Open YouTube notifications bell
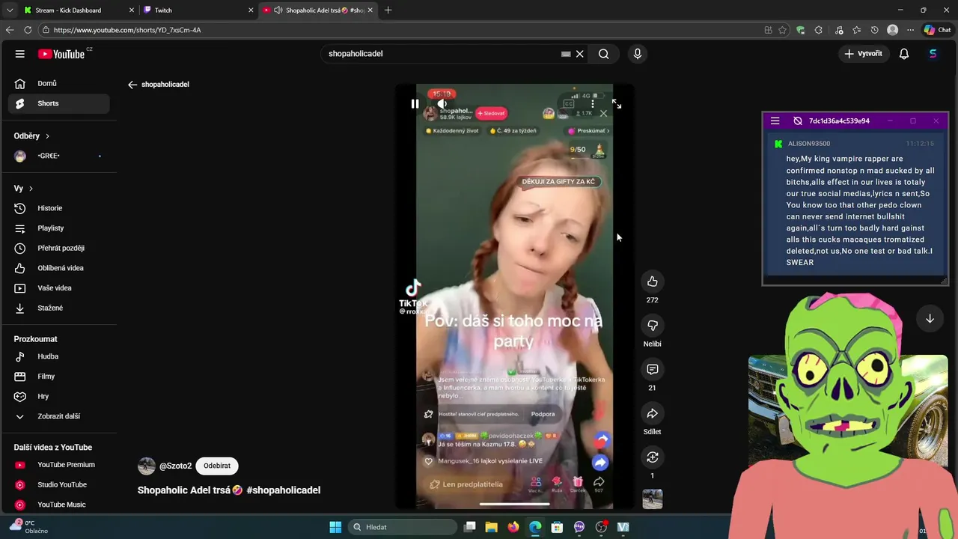This screenshot has width=958, height=539. tap(904, 54)
